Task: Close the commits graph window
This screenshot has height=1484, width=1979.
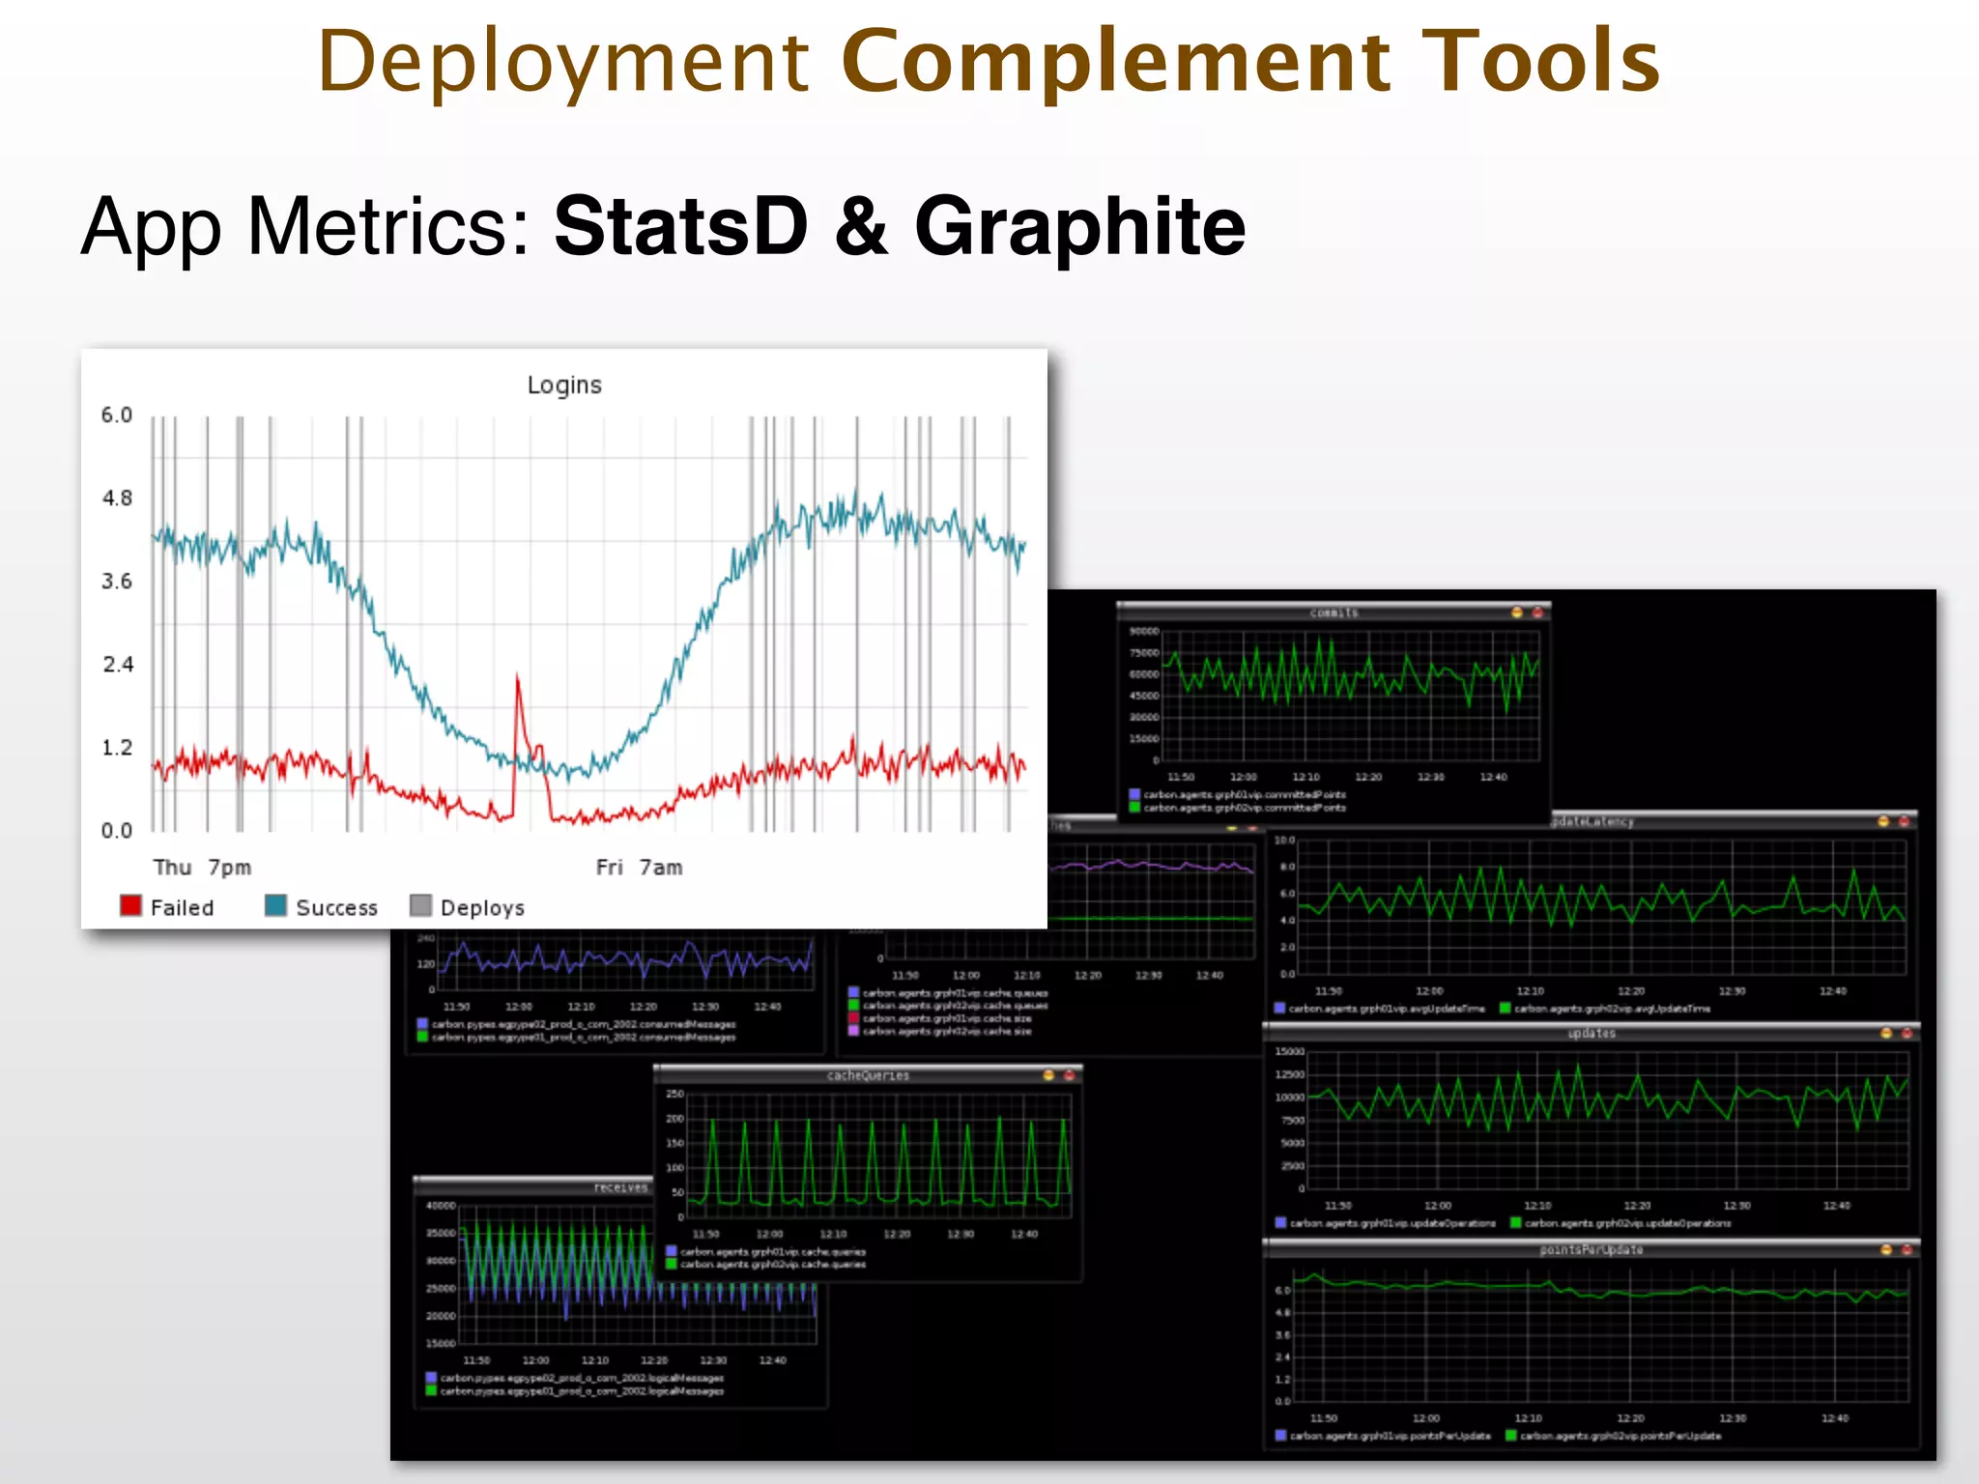Action: pos(1537,613)
